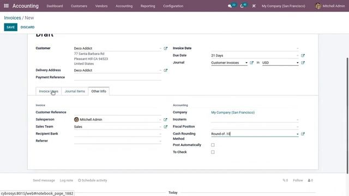This screenshot has width=349, height=196.
Task: Switch to Journal Items tab
Action: click(x=75, y=91)
